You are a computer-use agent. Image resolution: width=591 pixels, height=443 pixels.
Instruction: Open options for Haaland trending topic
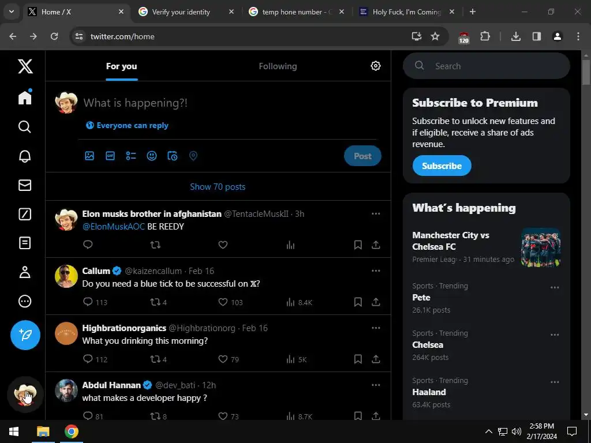pos(555,382)
